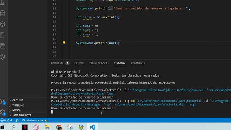Click the run/debug share icon in status bar
The image size is (231, 130).
coord(17,120)
